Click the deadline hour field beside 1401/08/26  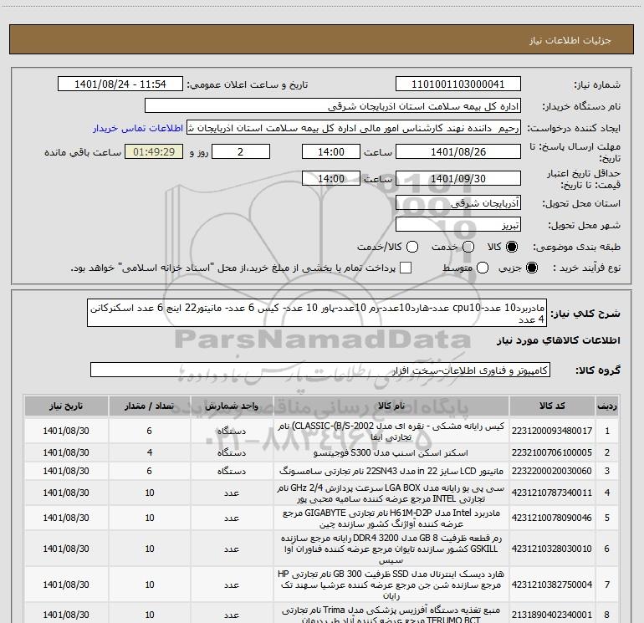331,151
